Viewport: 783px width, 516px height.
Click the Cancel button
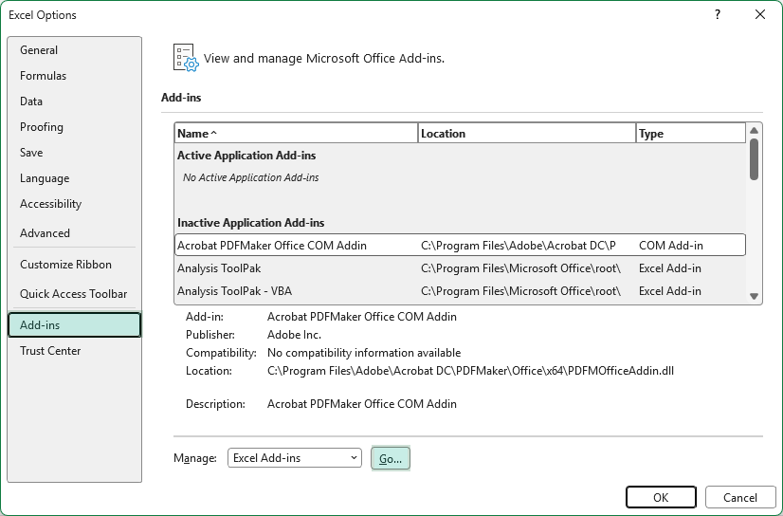[x=740, y=498]
